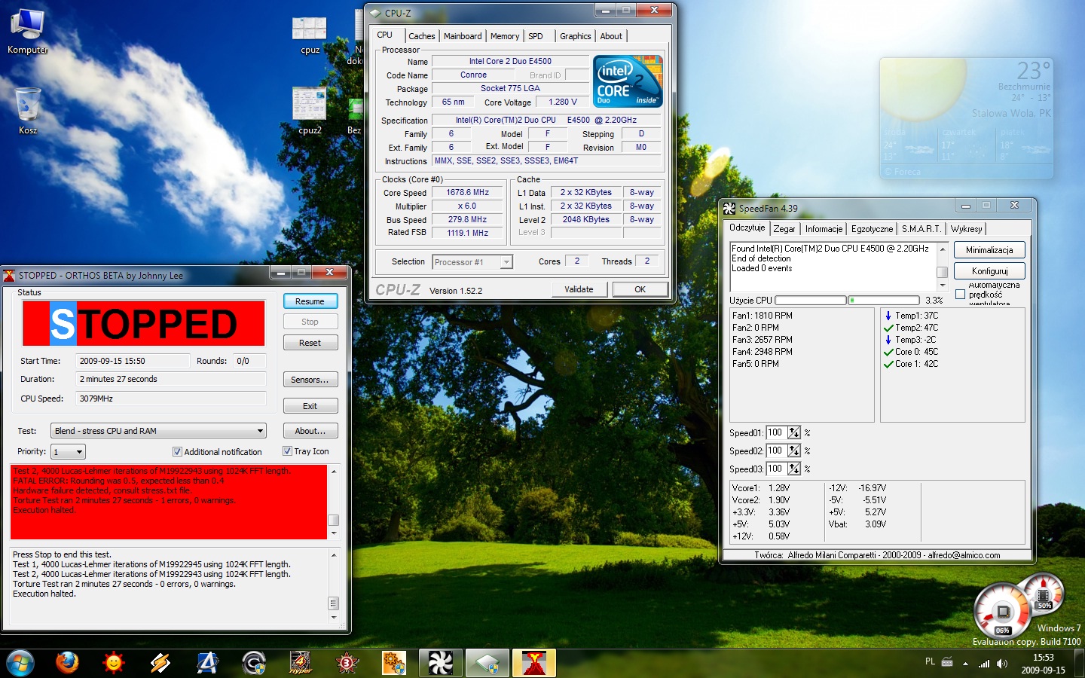Enable Automatyczna prędkość wentylatora checkbox
The image size is (1085, 678).
tap(960, 295)
